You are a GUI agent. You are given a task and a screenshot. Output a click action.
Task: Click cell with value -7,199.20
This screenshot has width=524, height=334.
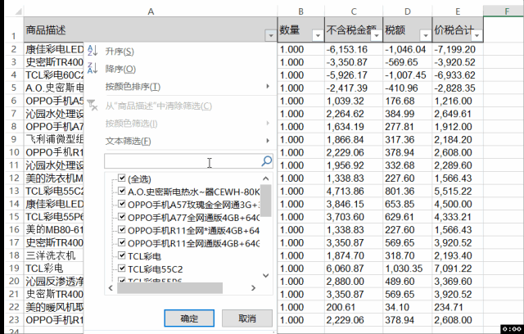[458, 49]
